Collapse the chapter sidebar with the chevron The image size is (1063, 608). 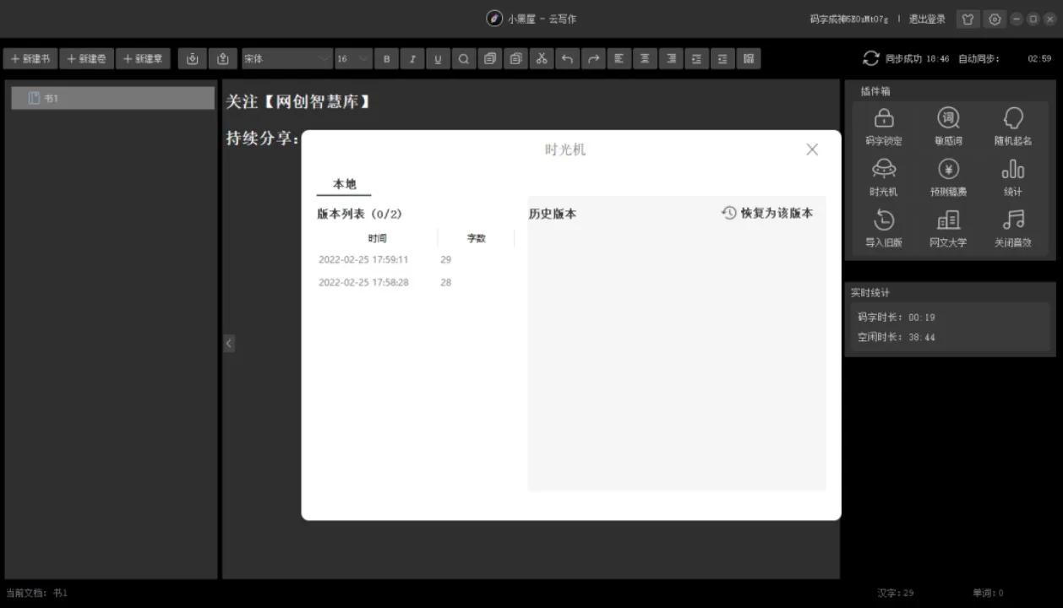[229, 343]
